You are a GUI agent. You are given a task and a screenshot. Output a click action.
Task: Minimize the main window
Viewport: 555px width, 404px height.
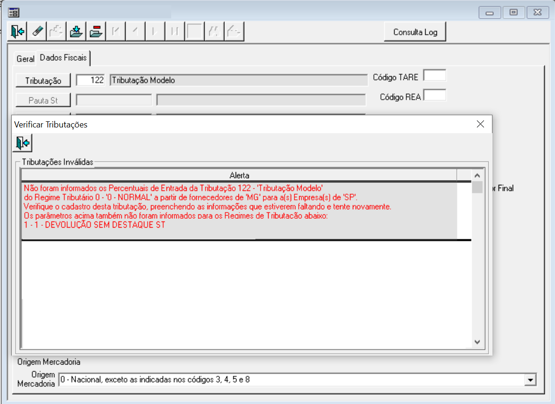coord(490,13)
